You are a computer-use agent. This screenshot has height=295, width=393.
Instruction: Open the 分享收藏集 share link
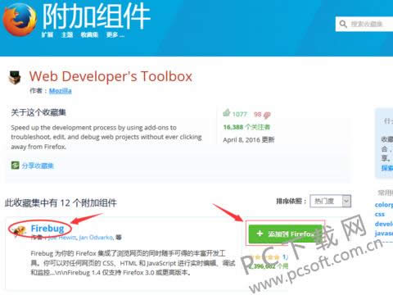(38, 166)
